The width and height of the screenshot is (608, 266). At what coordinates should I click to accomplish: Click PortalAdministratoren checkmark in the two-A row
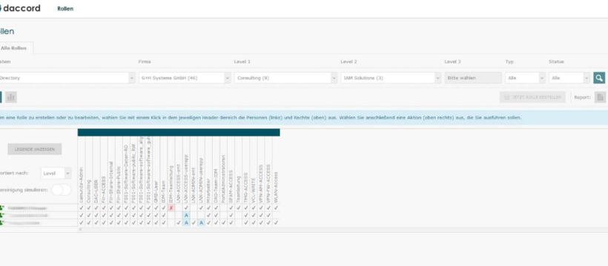pos(223,222)
